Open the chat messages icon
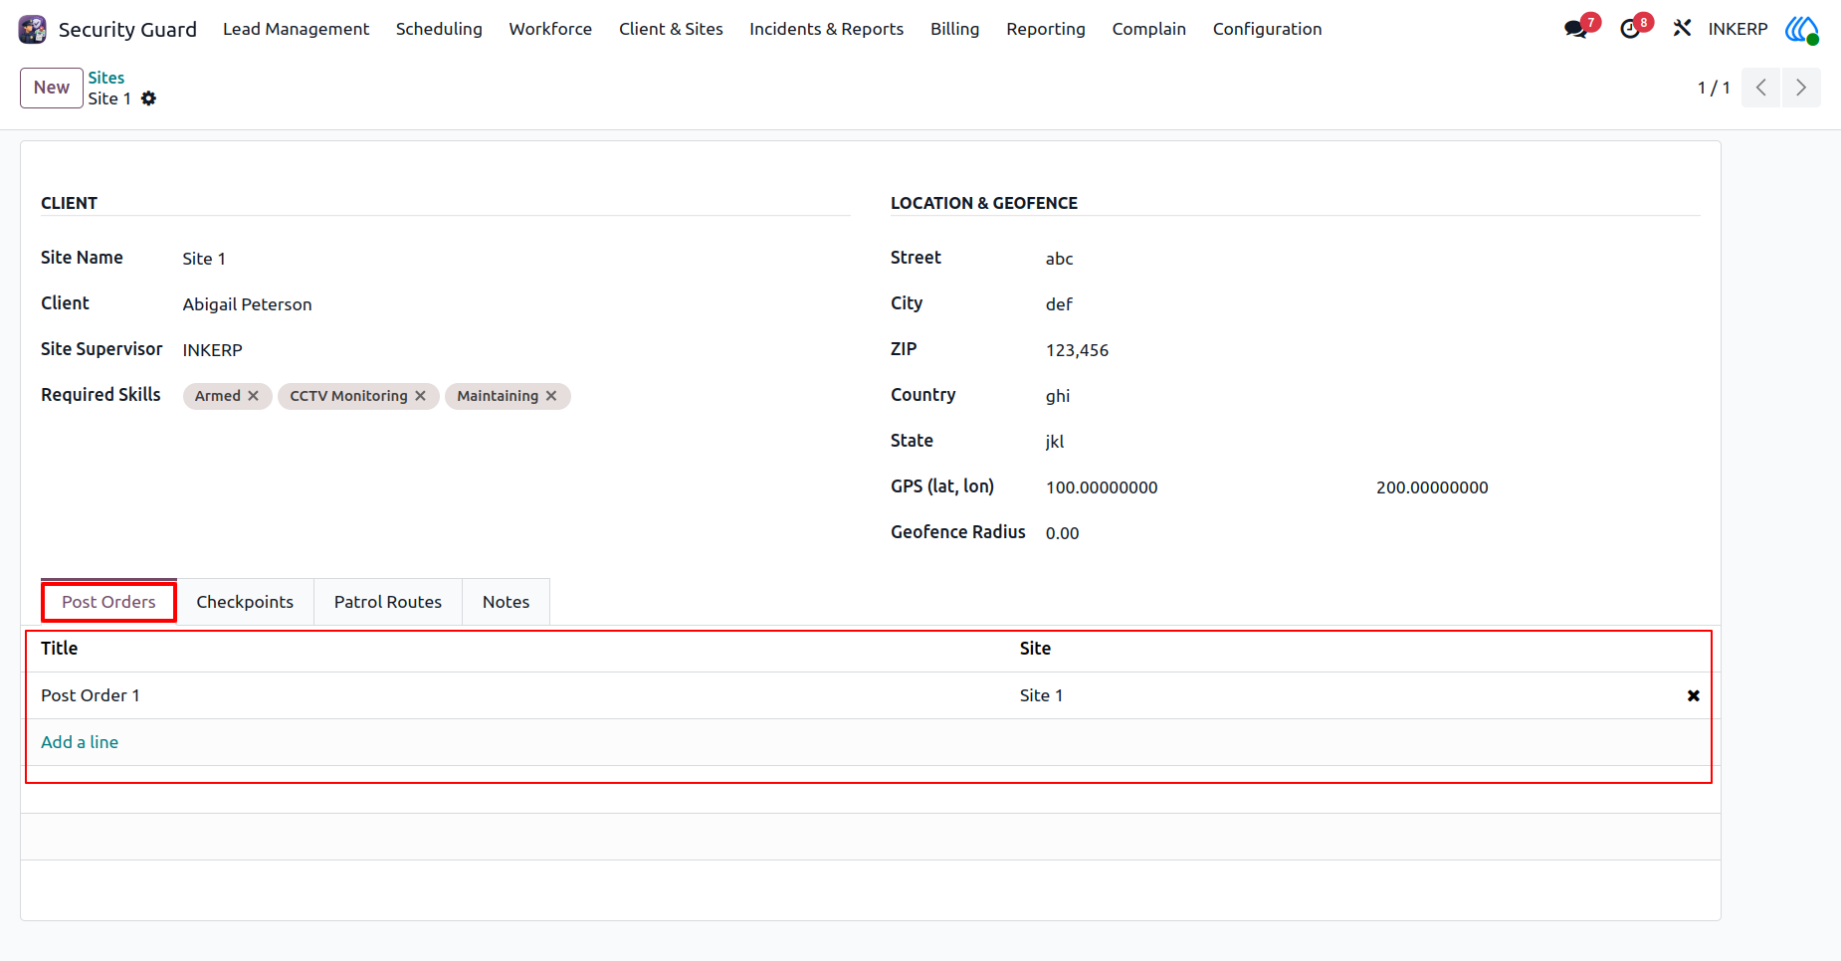The width and height of the screenshot is (1841, 961). (1576, 29)
